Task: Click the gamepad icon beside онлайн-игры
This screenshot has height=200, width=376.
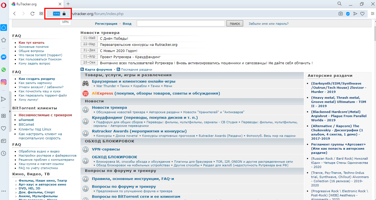Action: click(86, 83)
